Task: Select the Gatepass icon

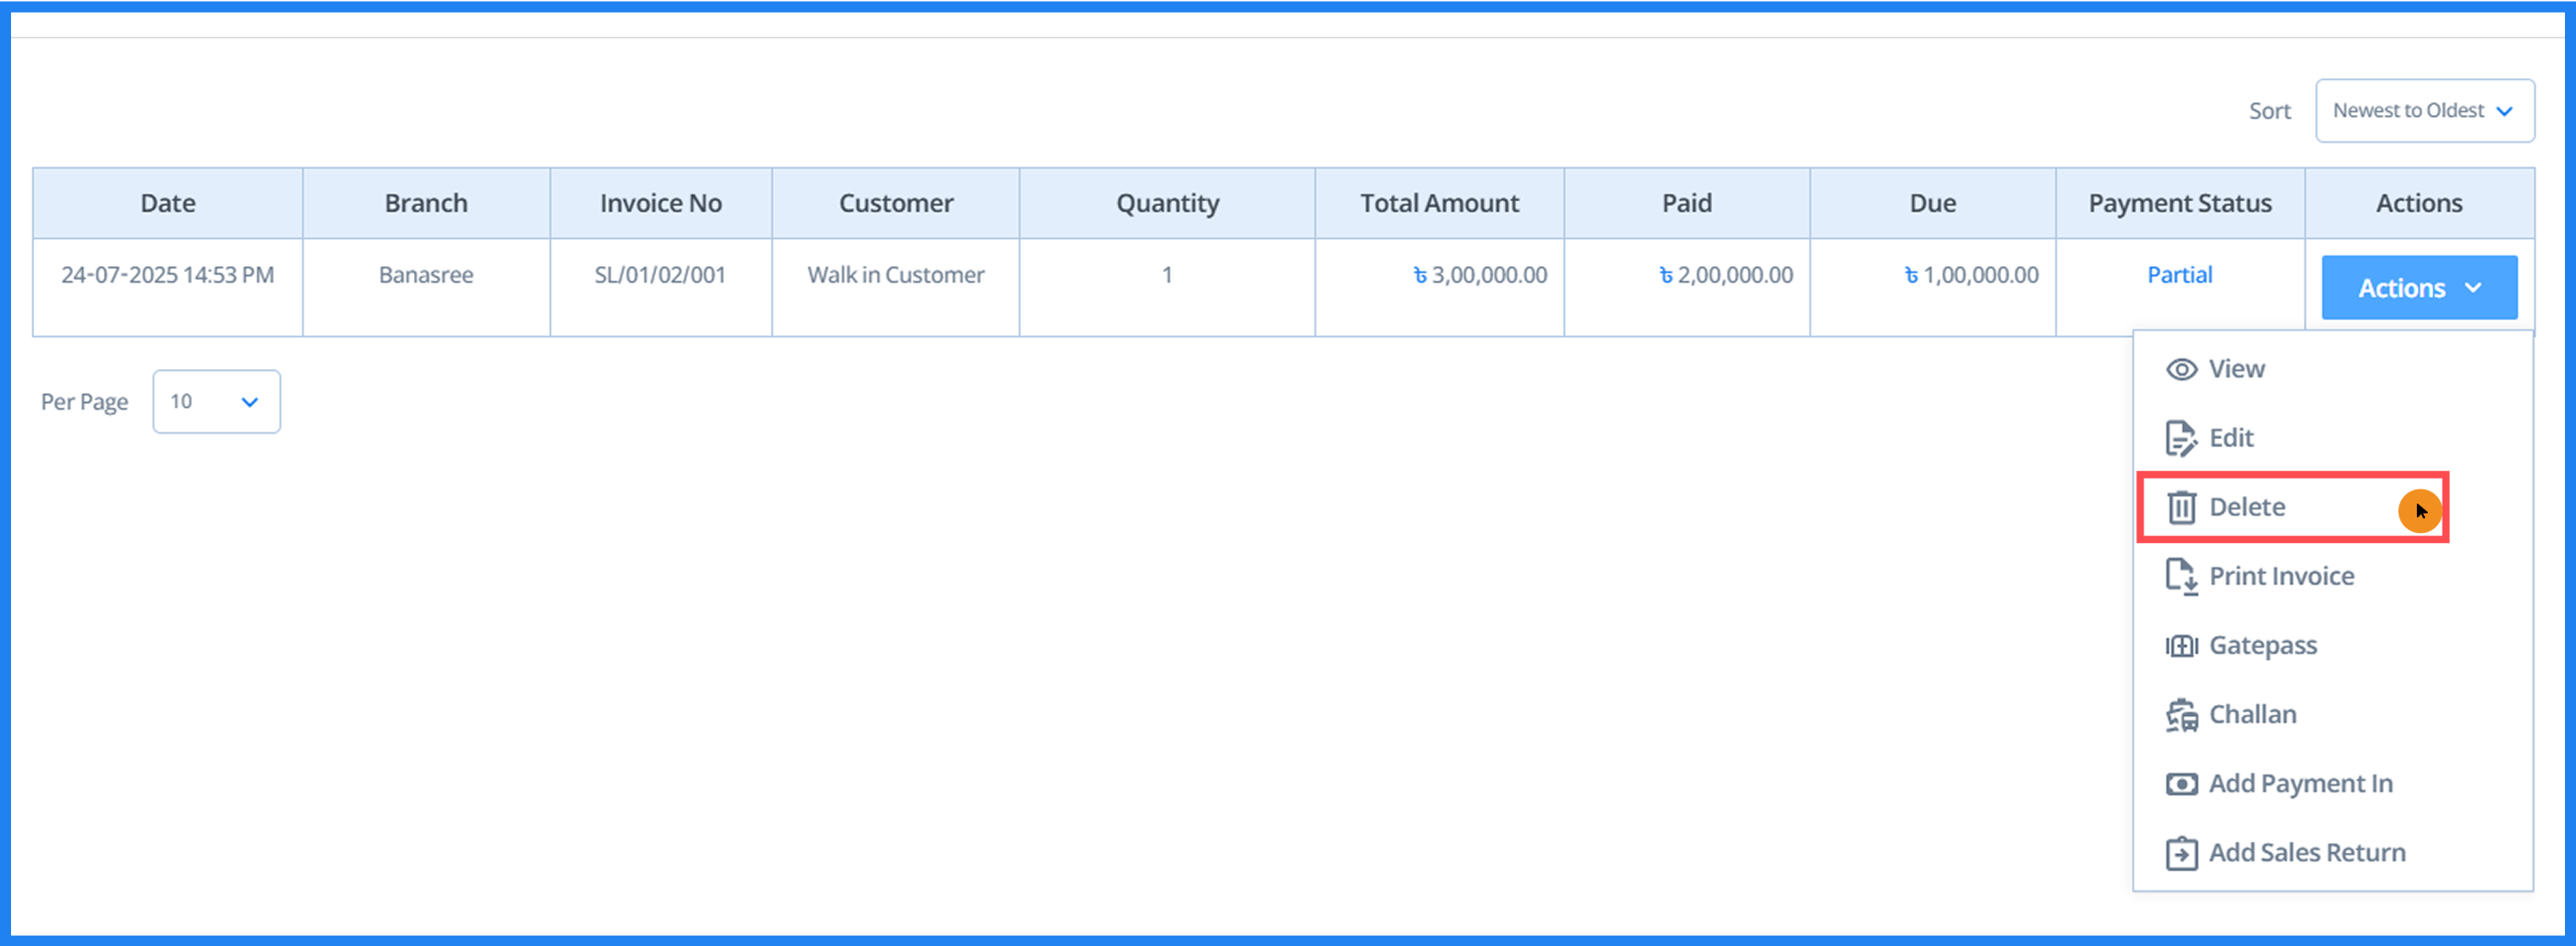Action: [2181, 645]
